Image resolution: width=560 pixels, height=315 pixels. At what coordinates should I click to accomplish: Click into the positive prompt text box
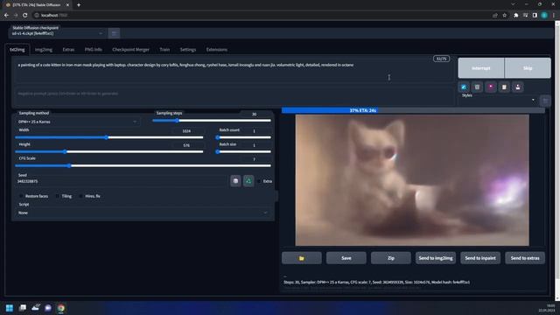click(234, 70)
